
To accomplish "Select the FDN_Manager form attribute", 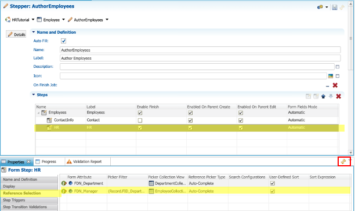I will (x=86, y=191).
